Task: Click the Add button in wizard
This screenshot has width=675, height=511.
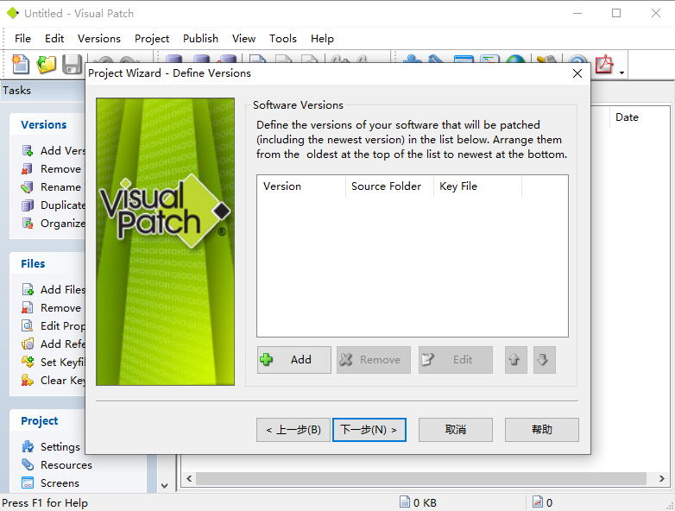Action: pyautogui.click(x=294, y=359)
